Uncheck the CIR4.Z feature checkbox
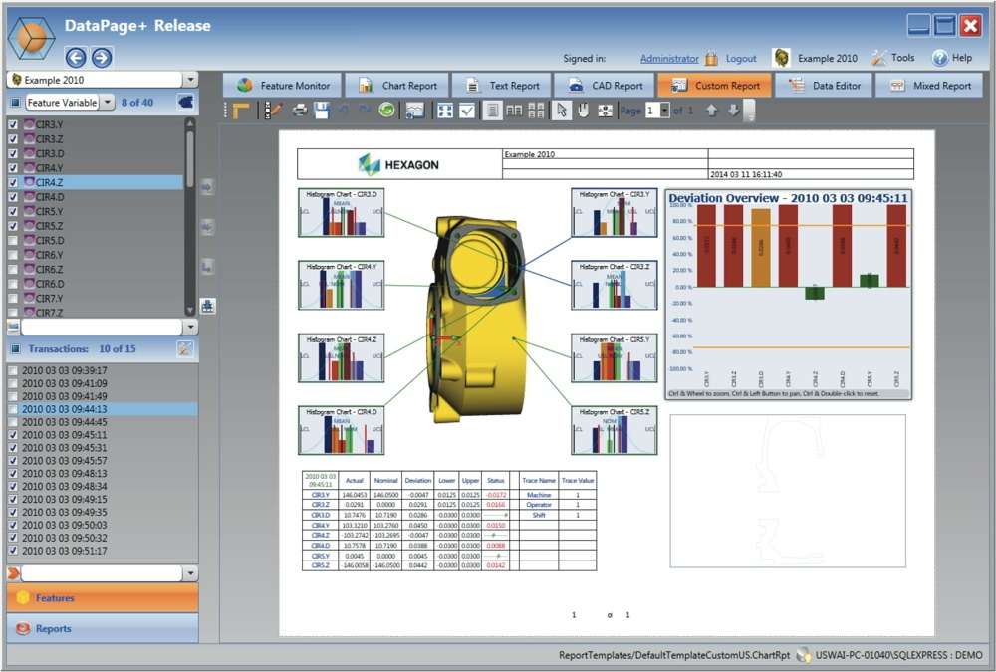This screenshot has width=996, height=672. tap(13, 182)
